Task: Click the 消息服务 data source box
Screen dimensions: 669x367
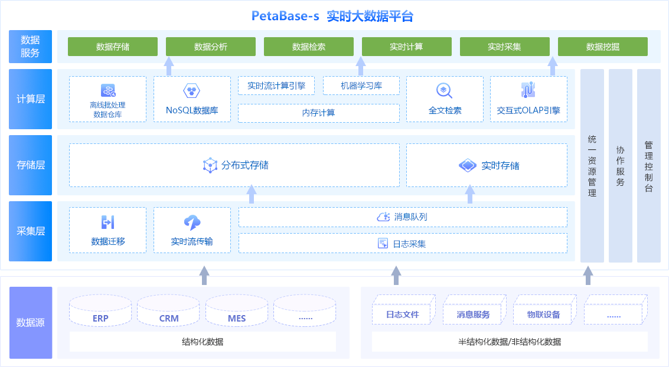Action: pos(475,309)
